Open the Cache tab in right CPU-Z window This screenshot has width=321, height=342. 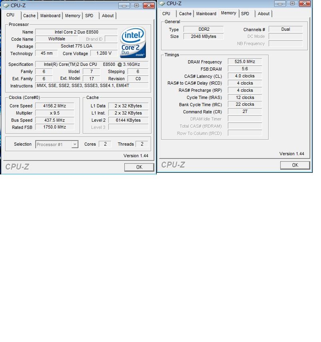(185, 14)
